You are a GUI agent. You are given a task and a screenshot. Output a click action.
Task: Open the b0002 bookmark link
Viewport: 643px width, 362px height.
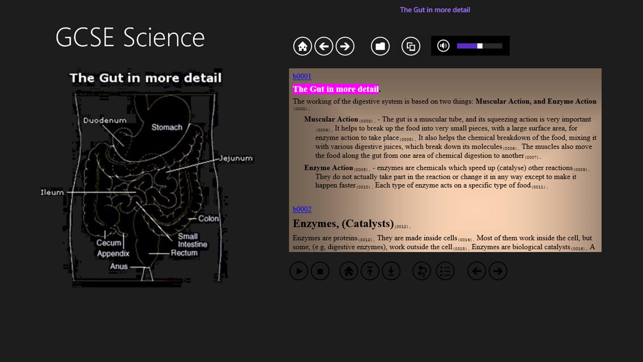[302, 209]
